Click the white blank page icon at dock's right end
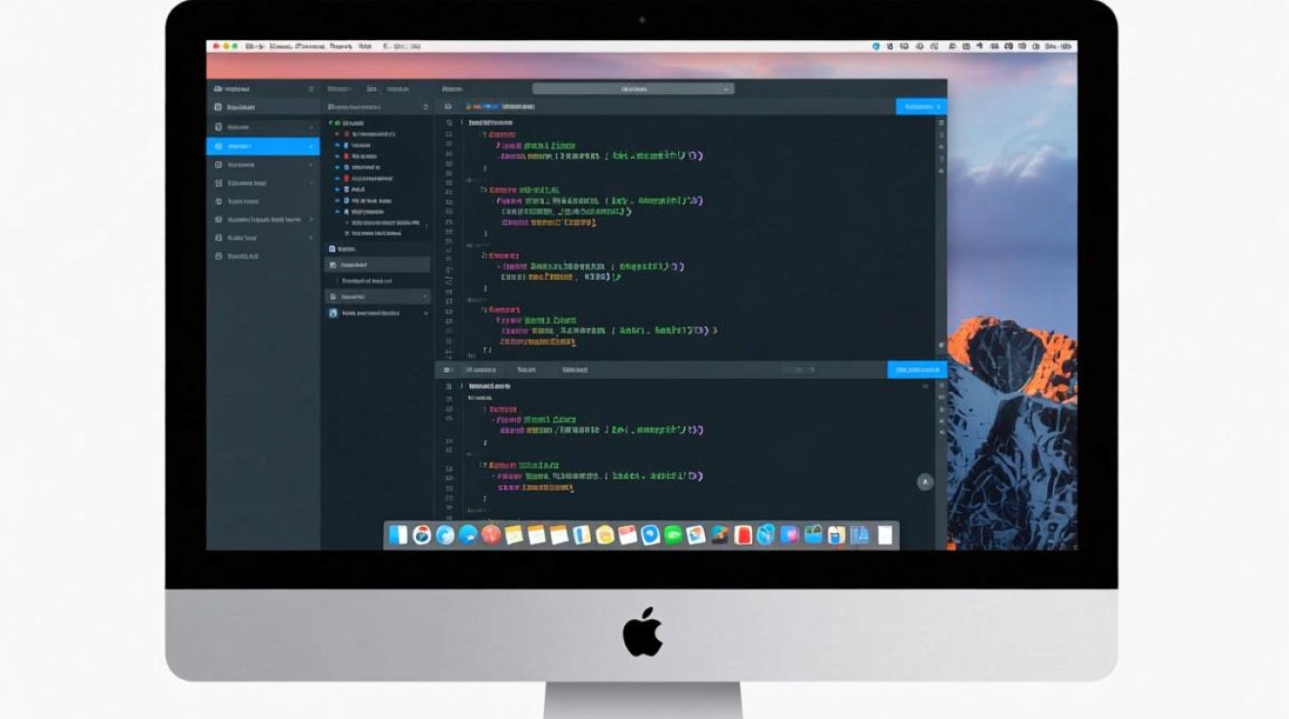The width and height of the screenshot is (1289, 719). (x=885, y=535)
